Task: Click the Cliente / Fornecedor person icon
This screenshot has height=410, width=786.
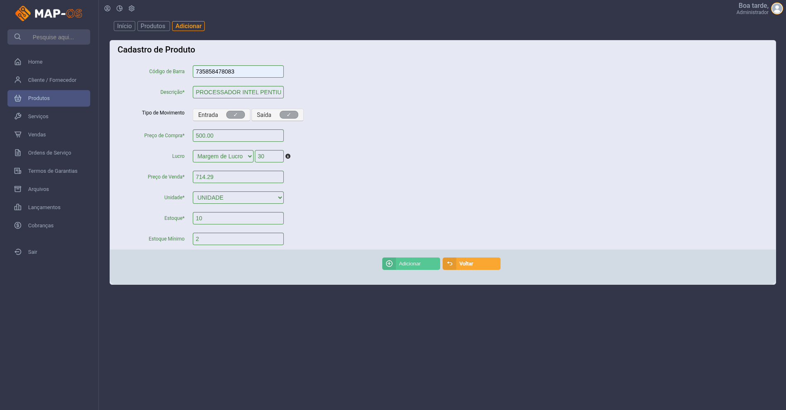Action: 18,80
